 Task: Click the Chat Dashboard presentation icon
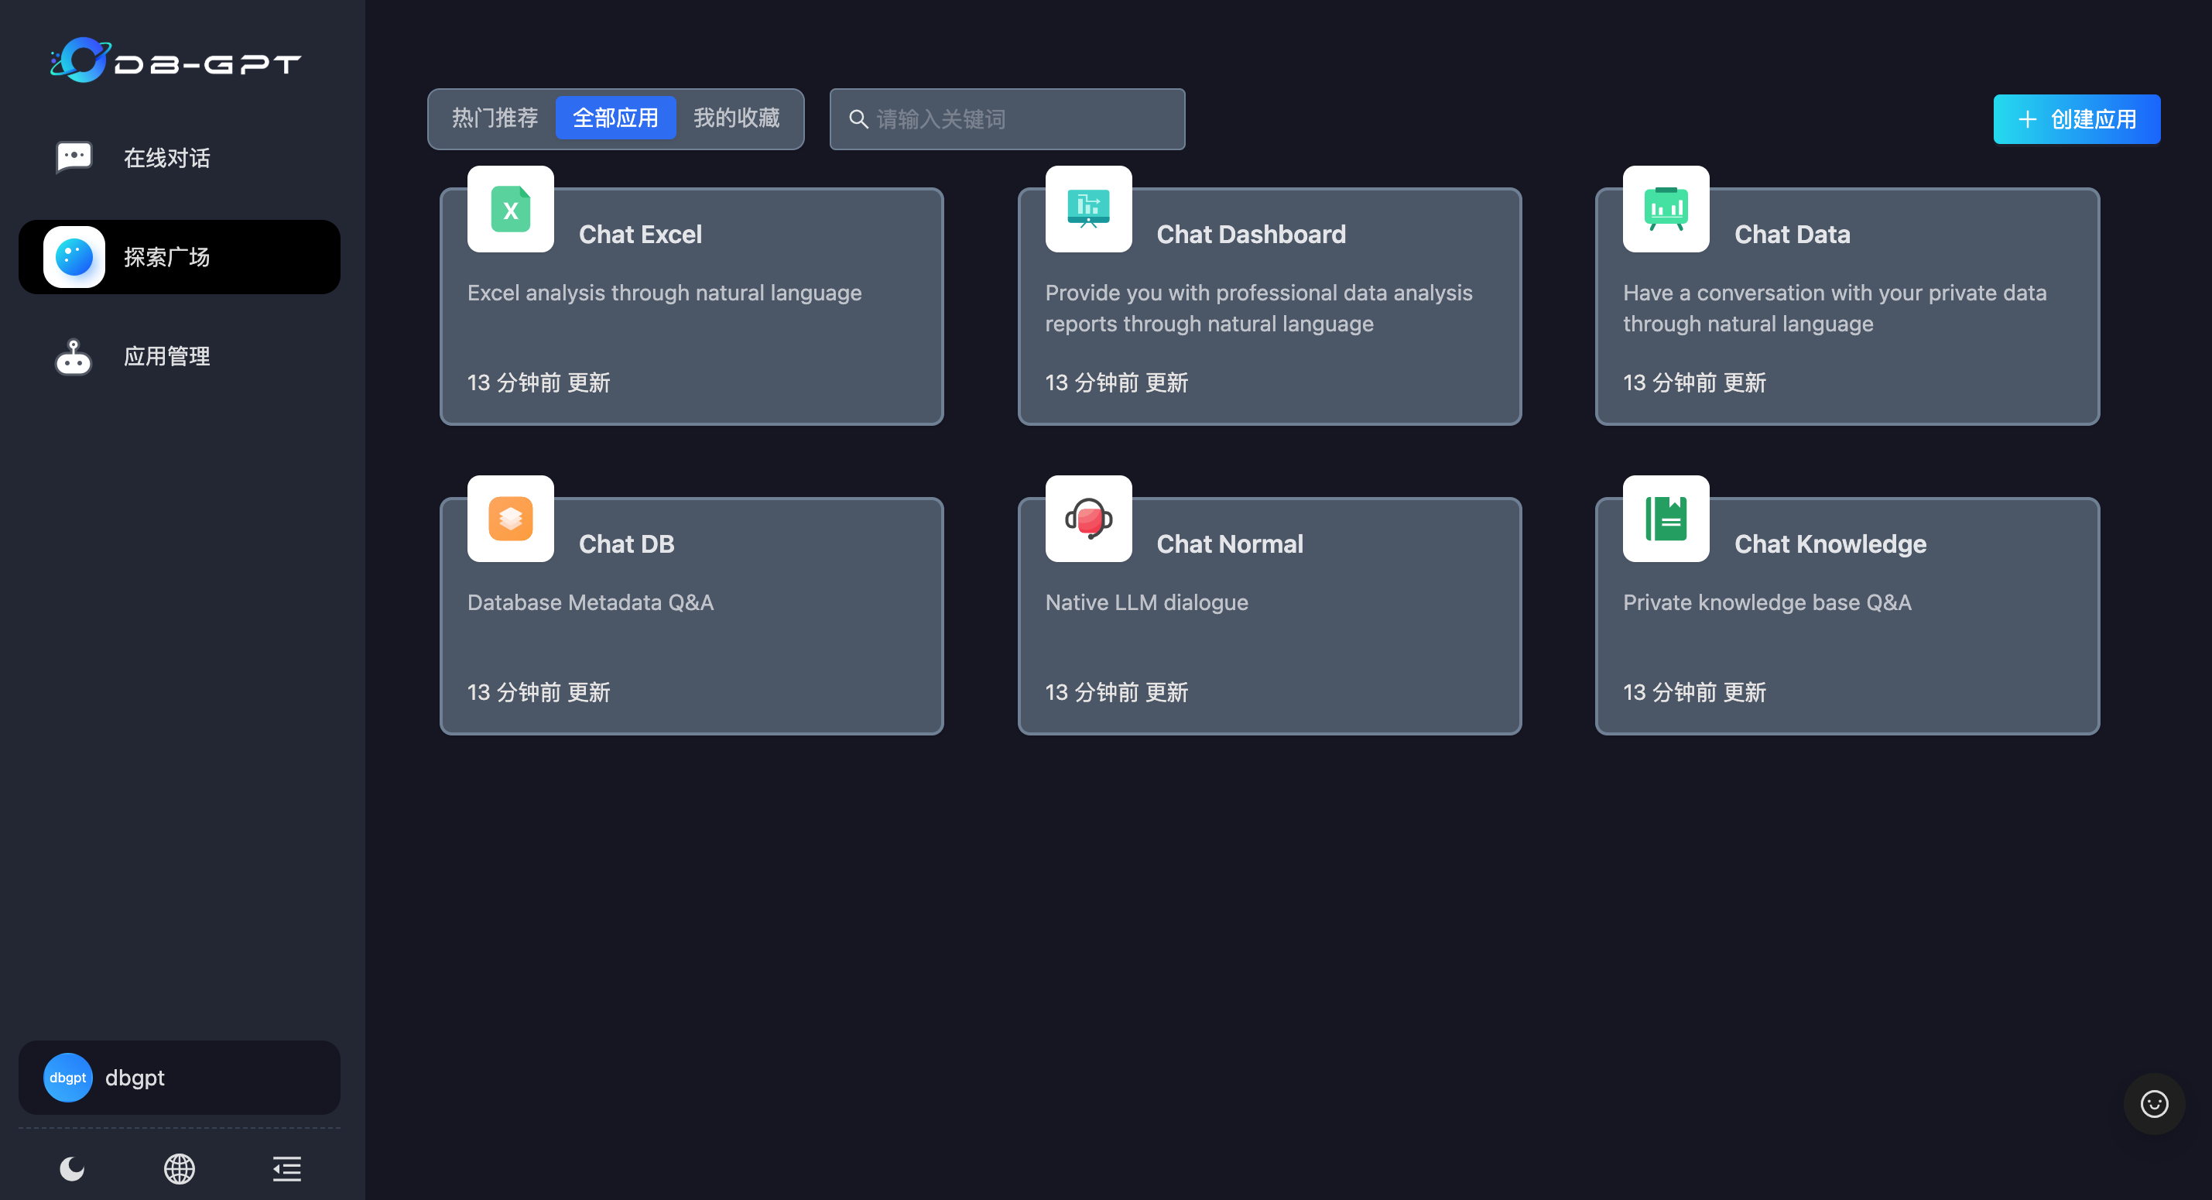(1088, 210)
